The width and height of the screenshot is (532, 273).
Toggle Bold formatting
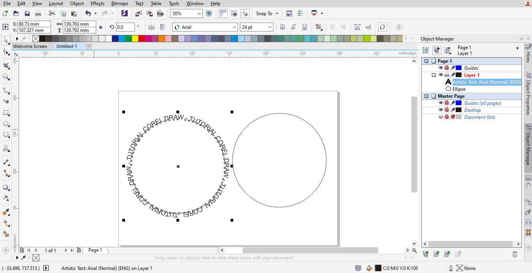point(283,27)
